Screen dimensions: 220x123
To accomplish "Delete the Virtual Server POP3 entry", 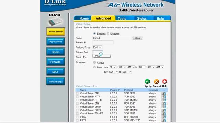I will 165,110.
